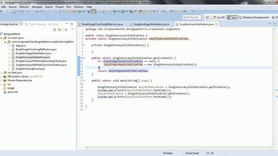
Task: Select the Java perspective button
Action: pos(232,17)
